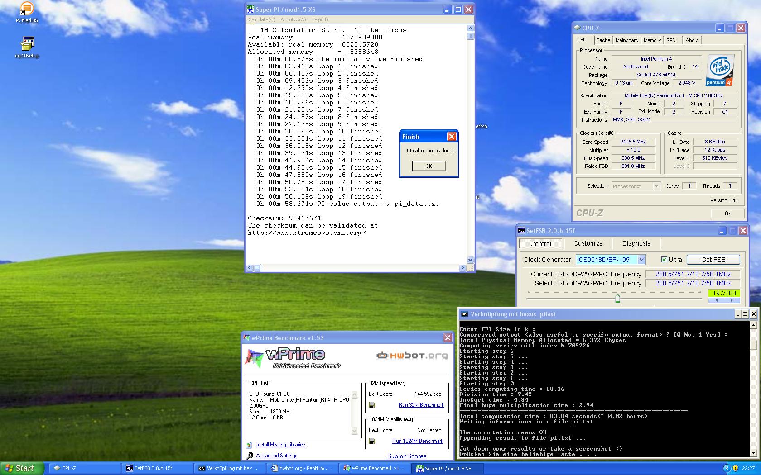The image size is (761, 475).
Task: Click the security shield tray icon
Action: (x=735, y=468)
